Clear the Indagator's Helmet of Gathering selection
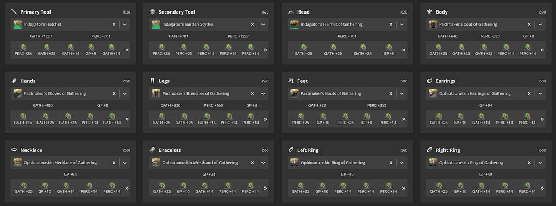Image resolution: width=556 pixels, height=206 pixels. 391,24
